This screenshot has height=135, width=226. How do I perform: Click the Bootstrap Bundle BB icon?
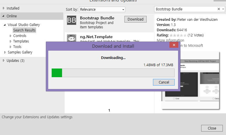point(72,20)
